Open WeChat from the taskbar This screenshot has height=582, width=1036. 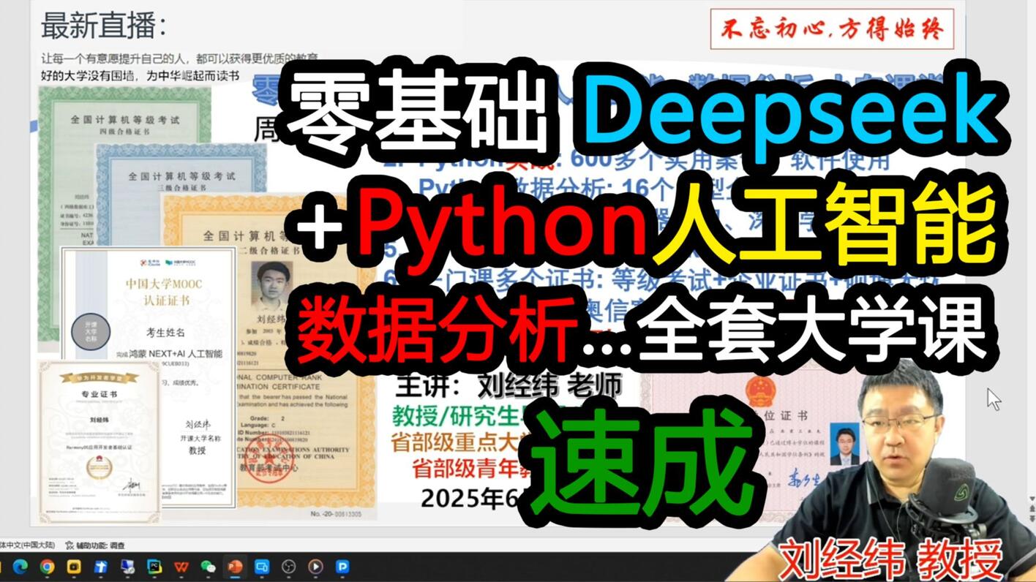pyautogui.click(x=208, y=567)
